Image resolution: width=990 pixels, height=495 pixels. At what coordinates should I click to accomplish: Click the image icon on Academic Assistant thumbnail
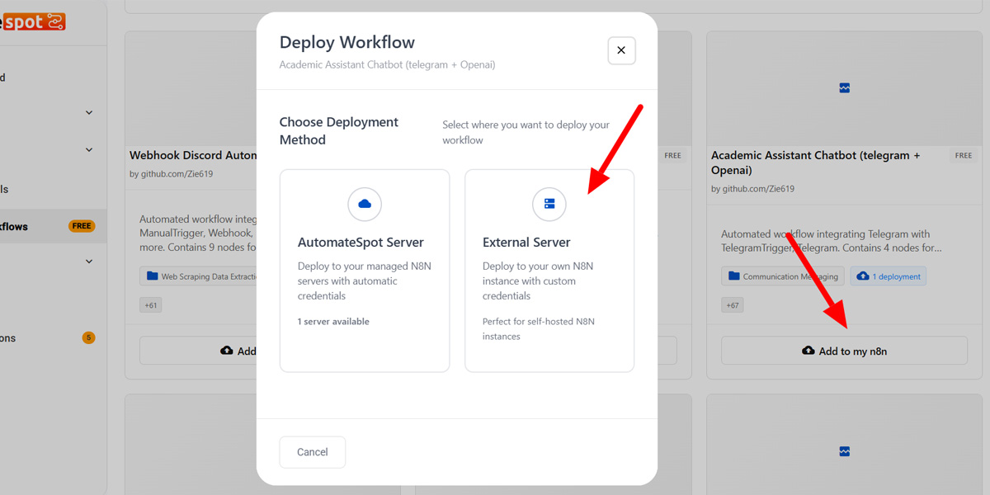[844, 87]
